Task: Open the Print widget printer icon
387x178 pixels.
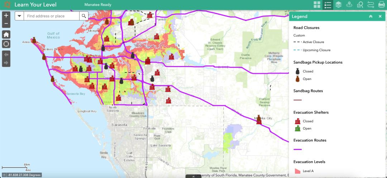Action: tap(382, 5)
